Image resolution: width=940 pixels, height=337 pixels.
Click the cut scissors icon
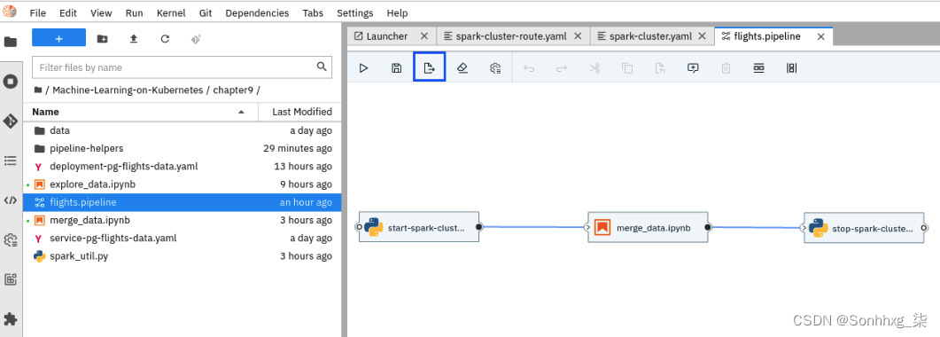pyautogui.click(x=594, y=67)
